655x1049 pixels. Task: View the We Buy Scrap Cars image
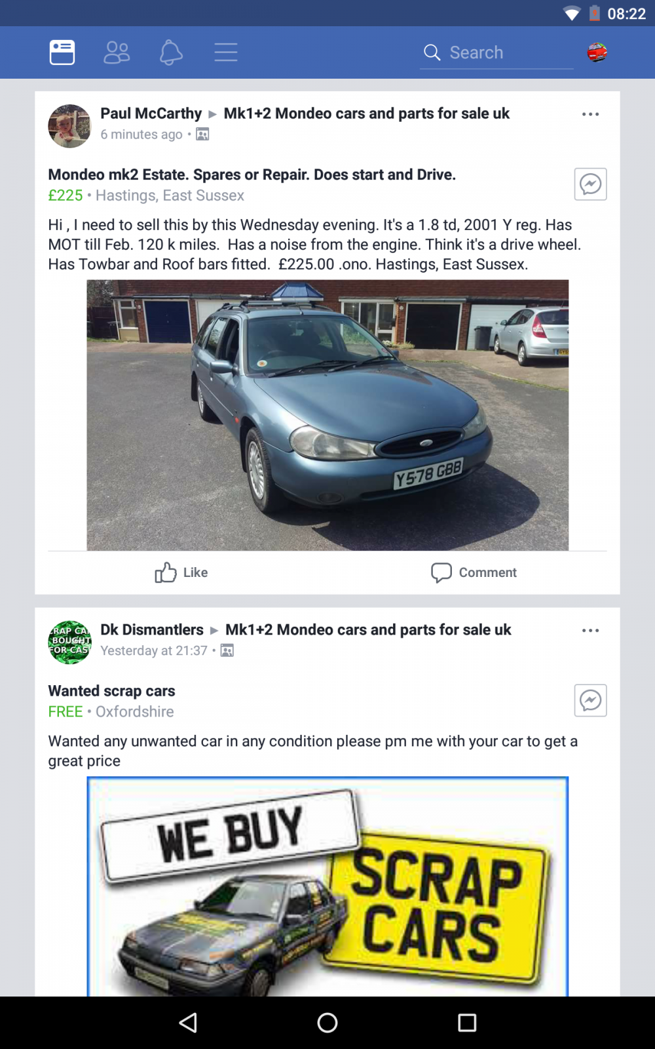327,886
